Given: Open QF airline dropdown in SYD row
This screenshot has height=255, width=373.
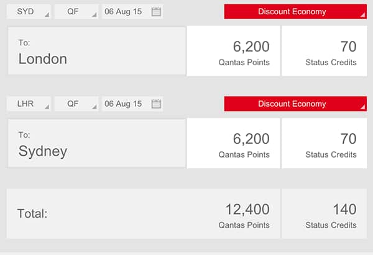Looking at the screenshot, I should coord(76,12).
